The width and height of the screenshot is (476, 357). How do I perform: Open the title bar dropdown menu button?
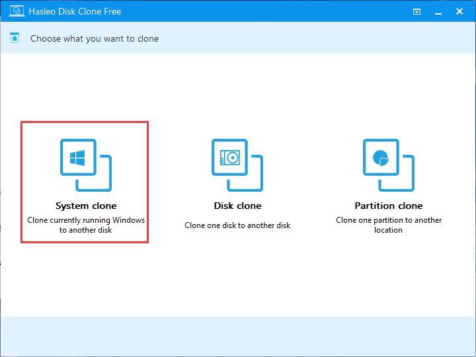coord(416,12)
